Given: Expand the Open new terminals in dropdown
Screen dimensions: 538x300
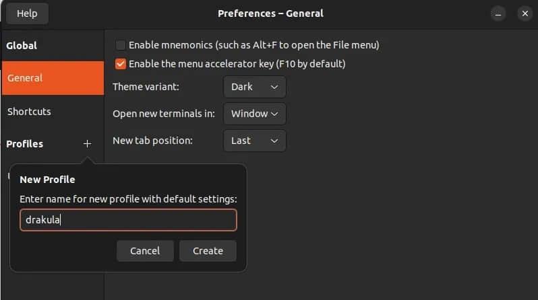Looking at the screenshot, I should [254, 114].
